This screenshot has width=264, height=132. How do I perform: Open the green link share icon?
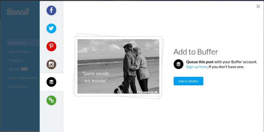51,100
